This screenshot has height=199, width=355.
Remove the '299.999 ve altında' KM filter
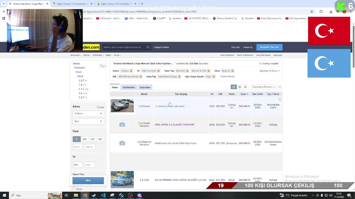[141, 77]
